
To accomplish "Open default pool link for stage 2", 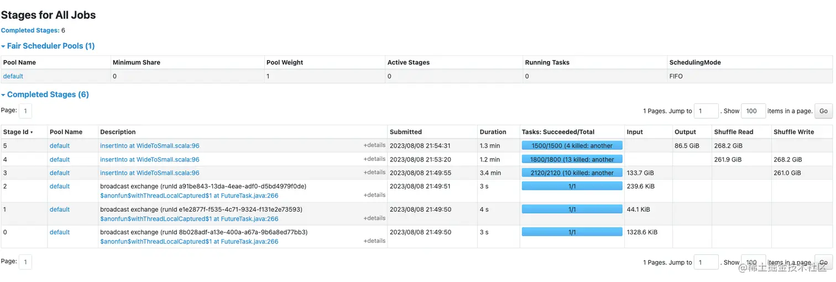I will coord(60,186).
